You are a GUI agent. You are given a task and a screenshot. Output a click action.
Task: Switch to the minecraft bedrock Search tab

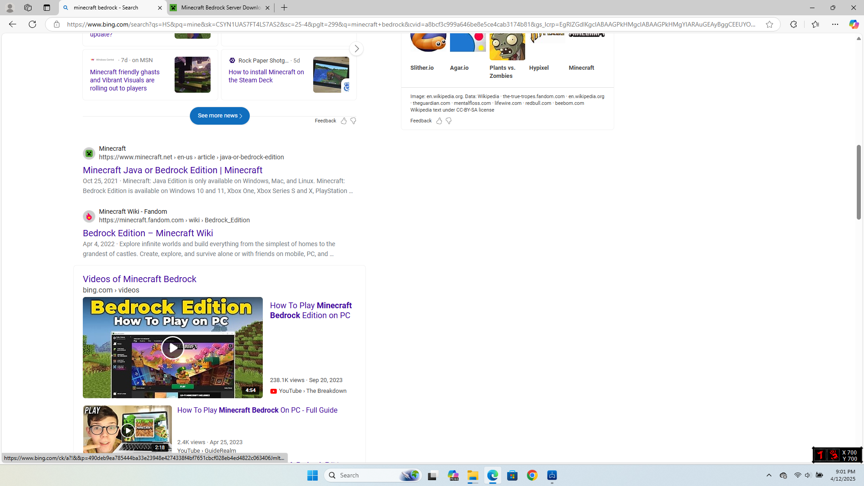[x=112, y=8]
